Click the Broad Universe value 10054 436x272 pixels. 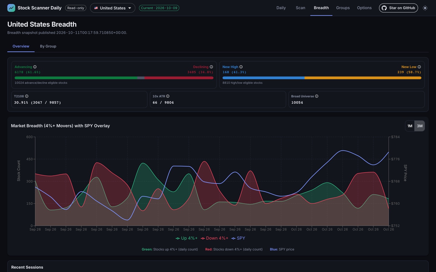pyautogui.click(x=297, y=102)
